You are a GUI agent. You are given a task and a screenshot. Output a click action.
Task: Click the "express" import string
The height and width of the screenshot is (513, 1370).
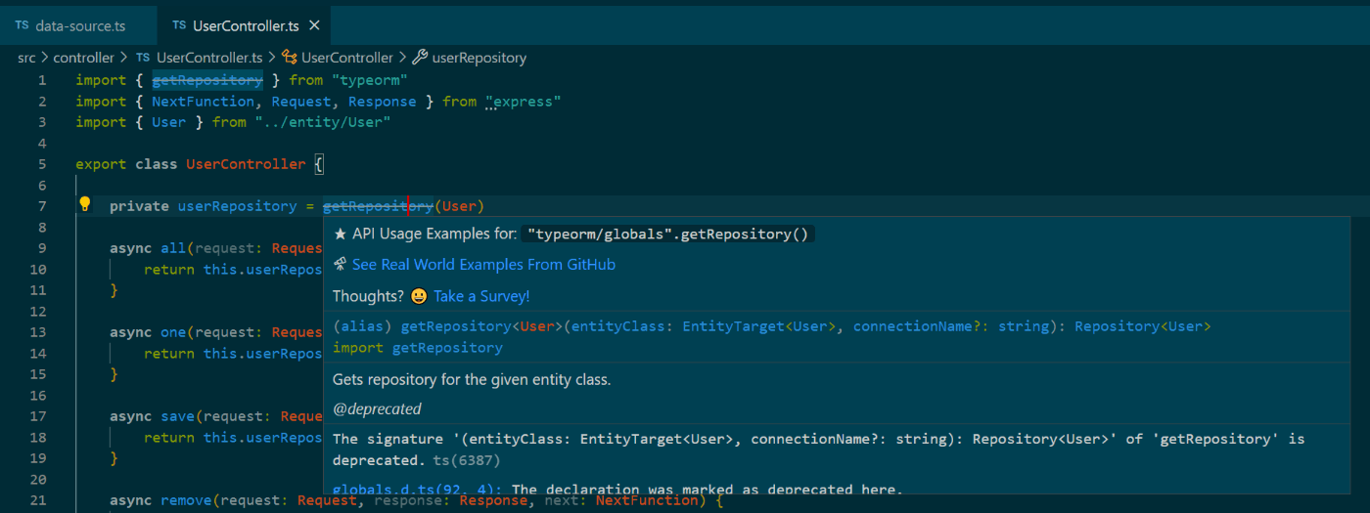click(x=523, y=102)
